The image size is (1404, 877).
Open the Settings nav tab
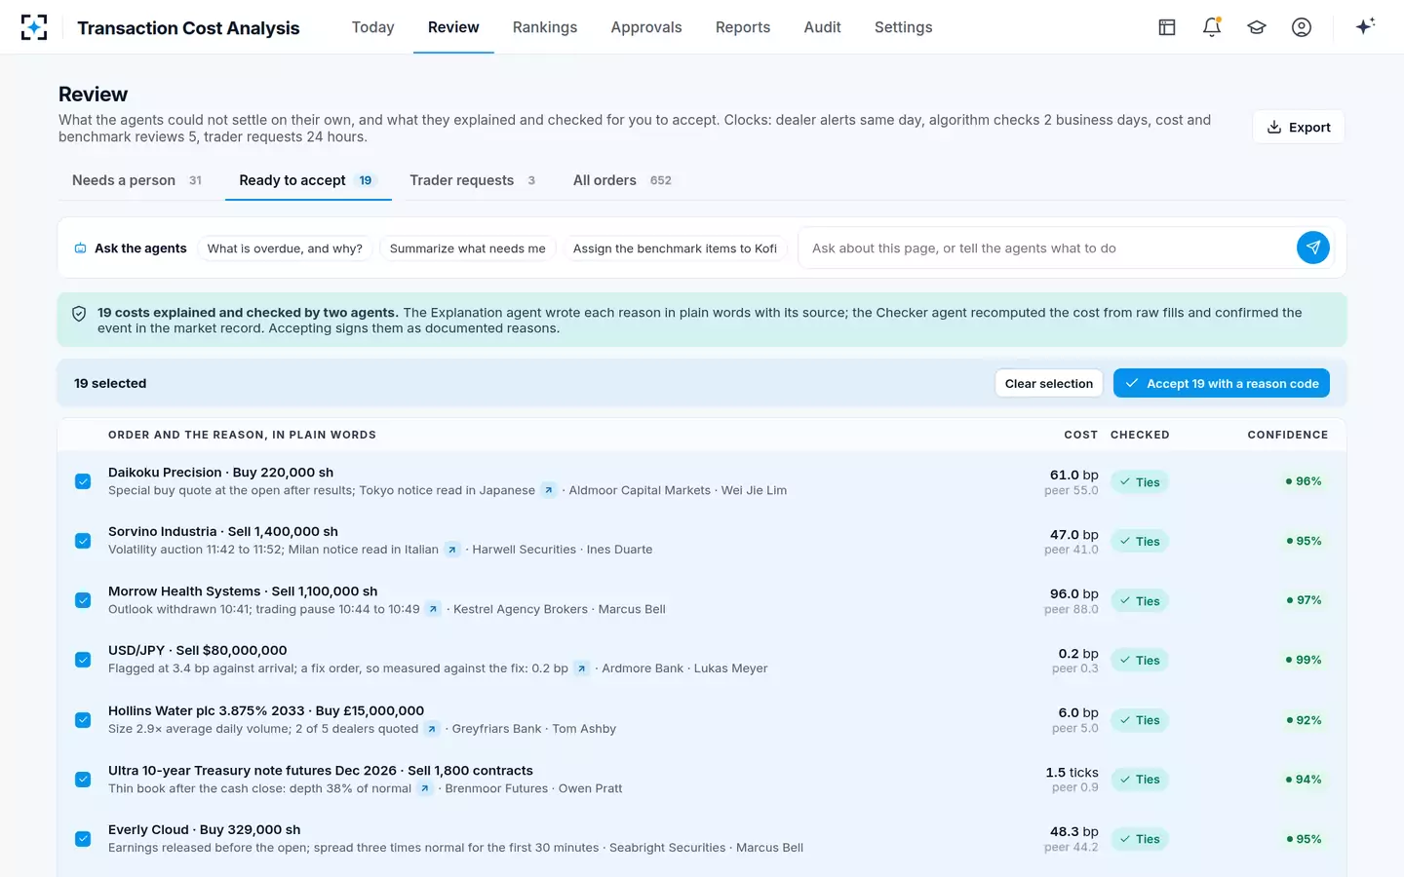(x=903, y=27)
